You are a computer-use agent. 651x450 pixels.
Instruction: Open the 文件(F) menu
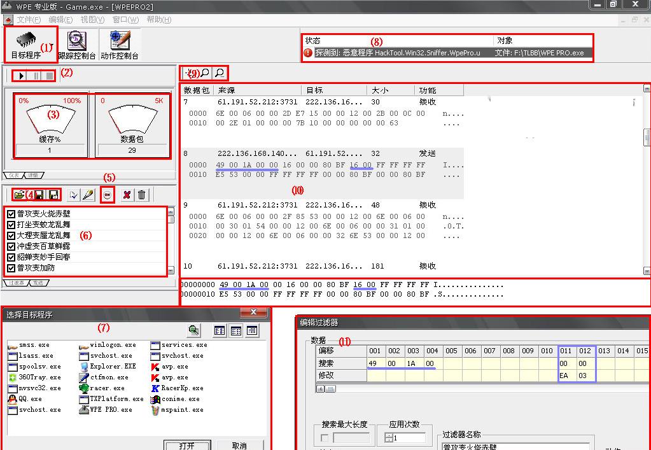point(29,20)
